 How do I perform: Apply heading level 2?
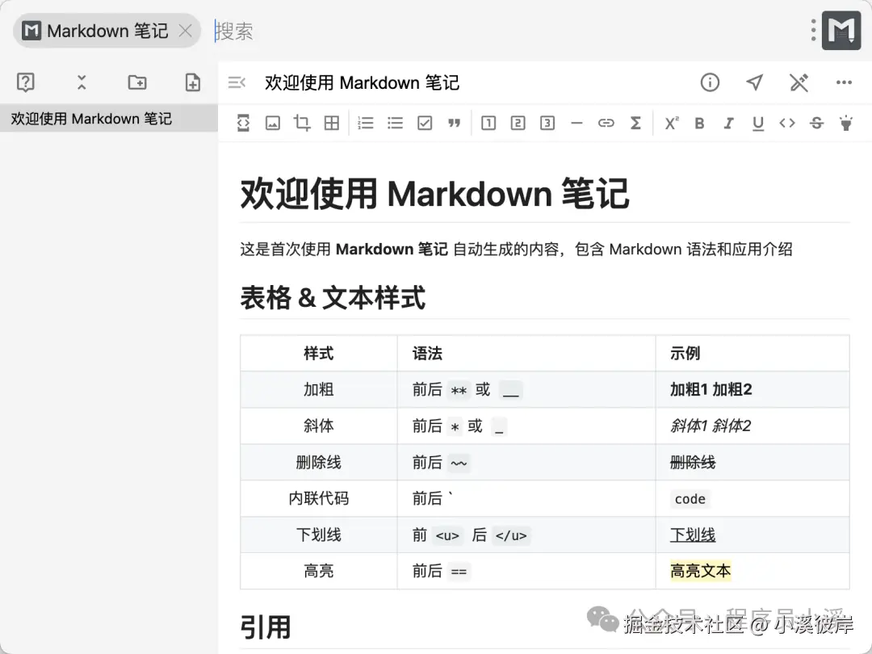[518, 123]
